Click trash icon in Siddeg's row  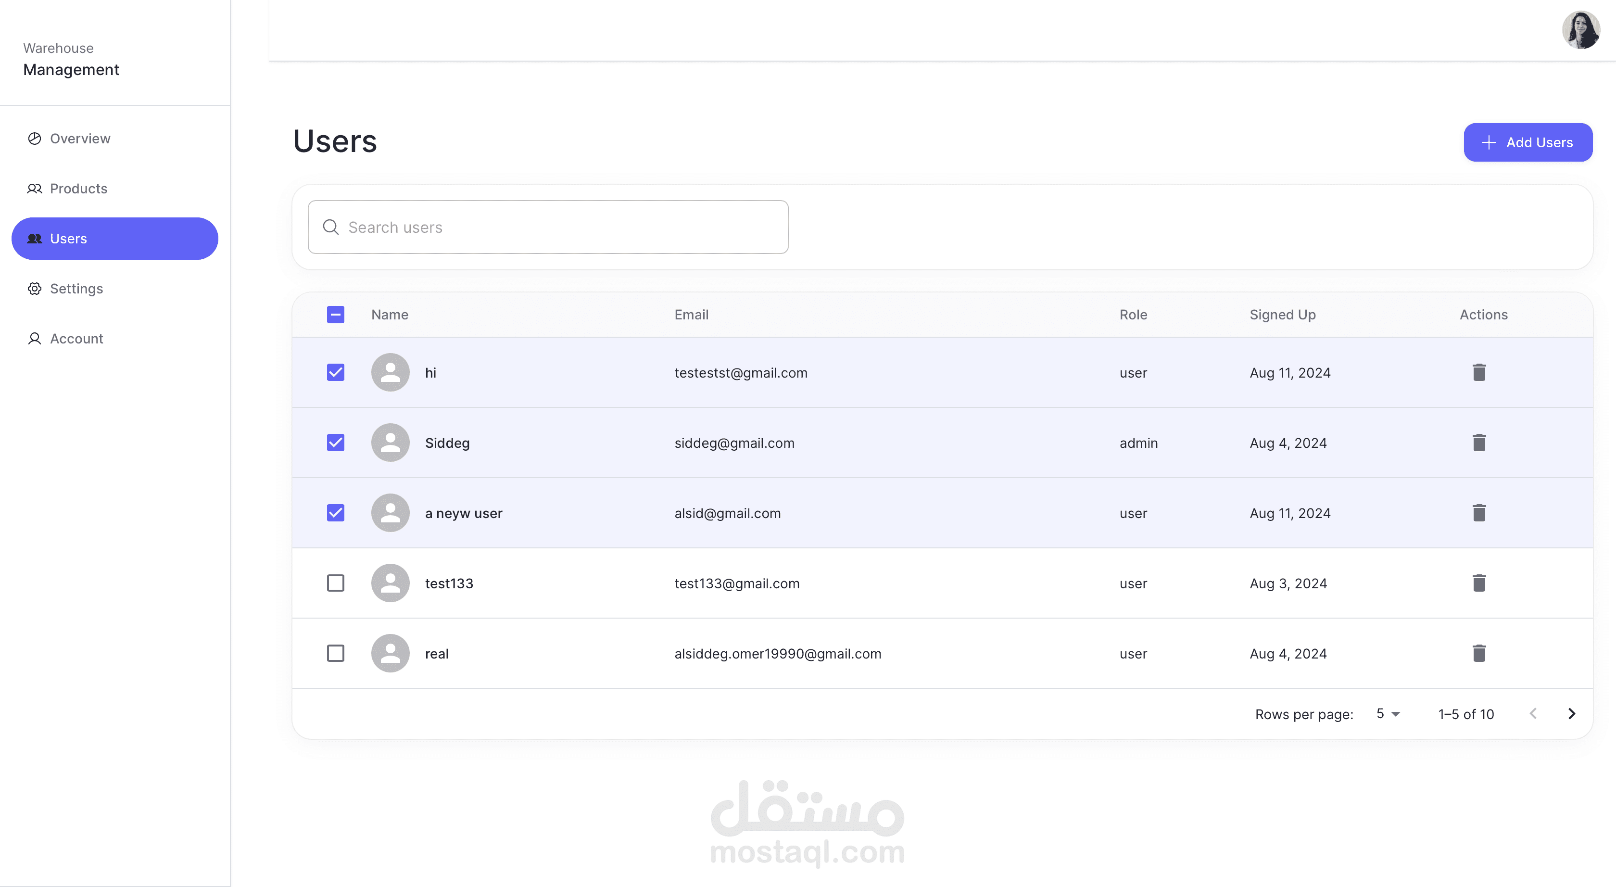coord(1478,443)
